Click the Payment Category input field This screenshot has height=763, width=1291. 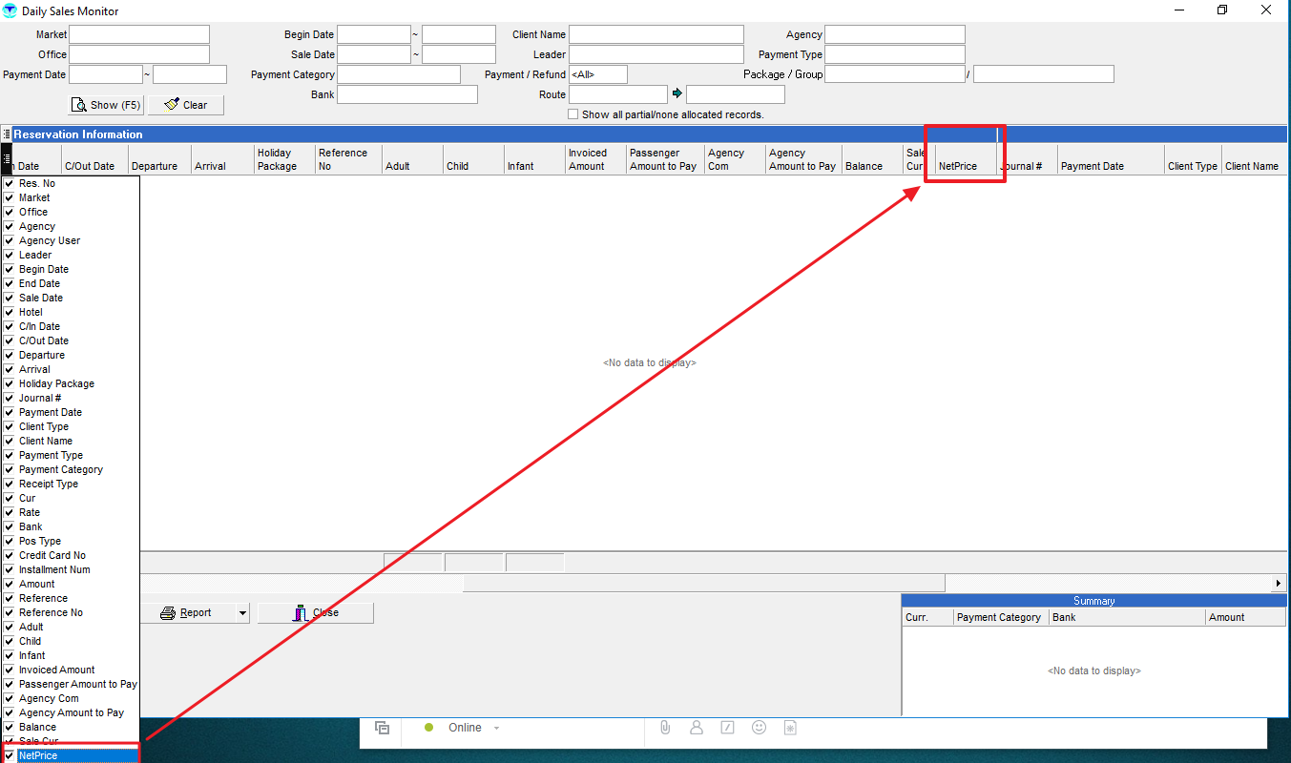[399, 74]
